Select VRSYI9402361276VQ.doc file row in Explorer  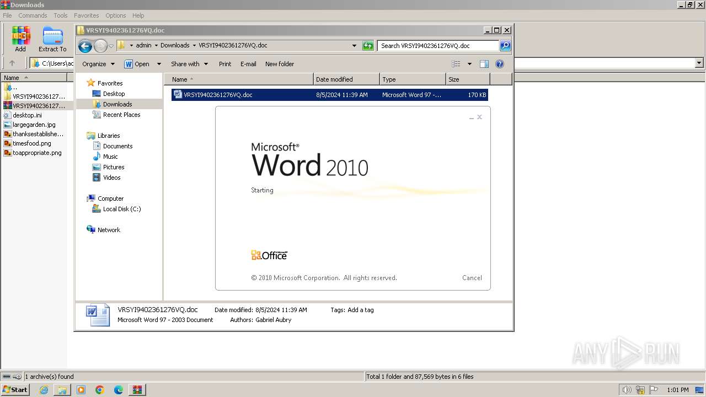[330, 95]
